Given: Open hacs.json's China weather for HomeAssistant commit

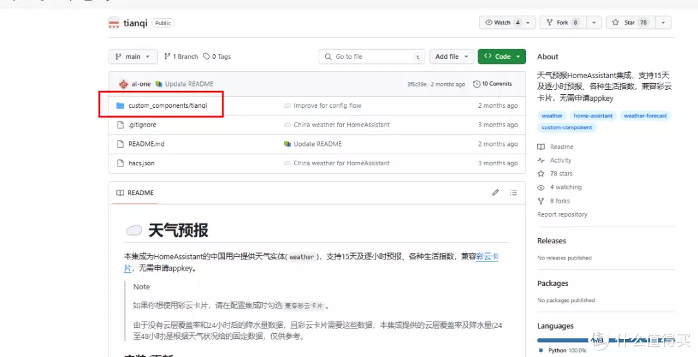Looking at the screenshot, I should [x=341, y=163].
